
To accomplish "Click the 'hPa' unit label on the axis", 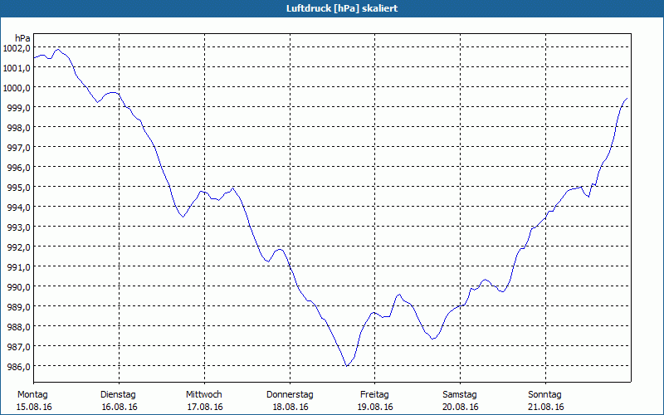I will [22, 38].
